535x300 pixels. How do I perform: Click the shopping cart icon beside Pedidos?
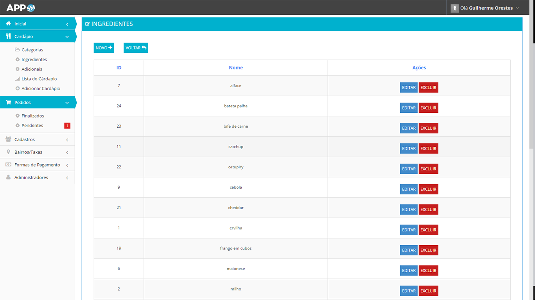[x=8, y=103]
